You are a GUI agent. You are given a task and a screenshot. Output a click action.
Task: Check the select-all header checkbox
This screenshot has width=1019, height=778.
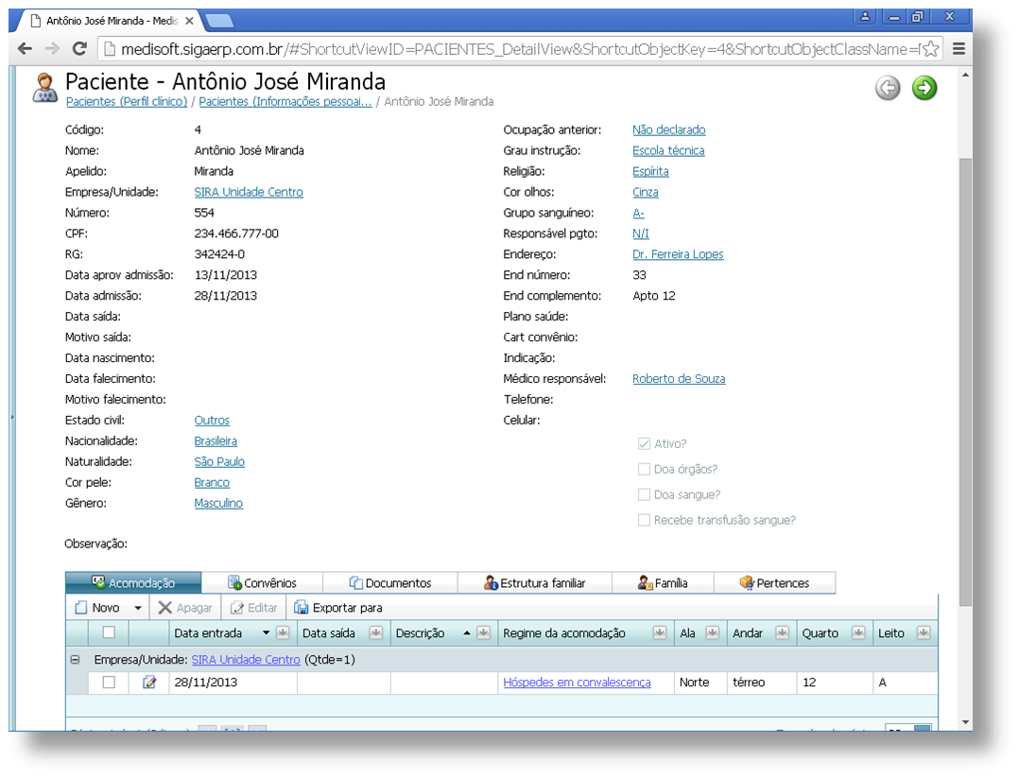(x=109, y=632)
